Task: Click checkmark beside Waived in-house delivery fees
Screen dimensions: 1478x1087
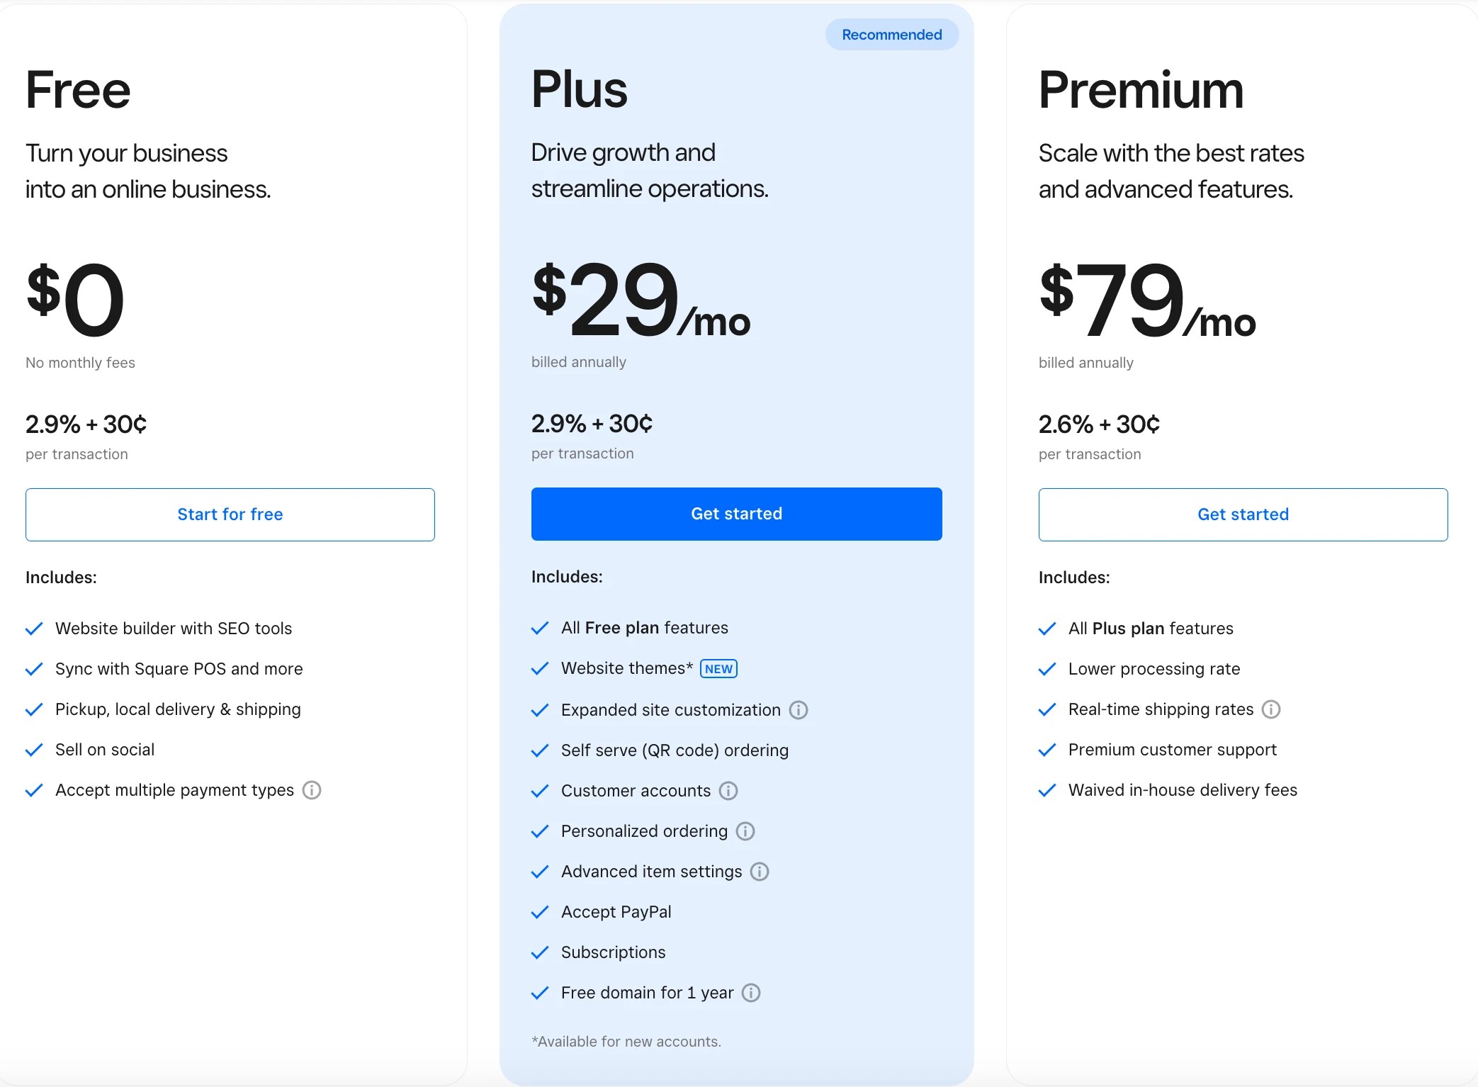Action: tap(1047, 790)
